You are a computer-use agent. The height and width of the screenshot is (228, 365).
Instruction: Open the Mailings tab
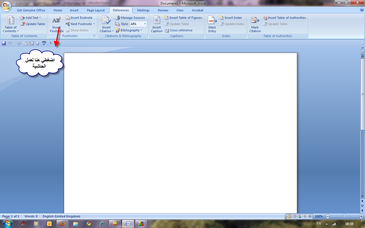(x=143, y=10)
